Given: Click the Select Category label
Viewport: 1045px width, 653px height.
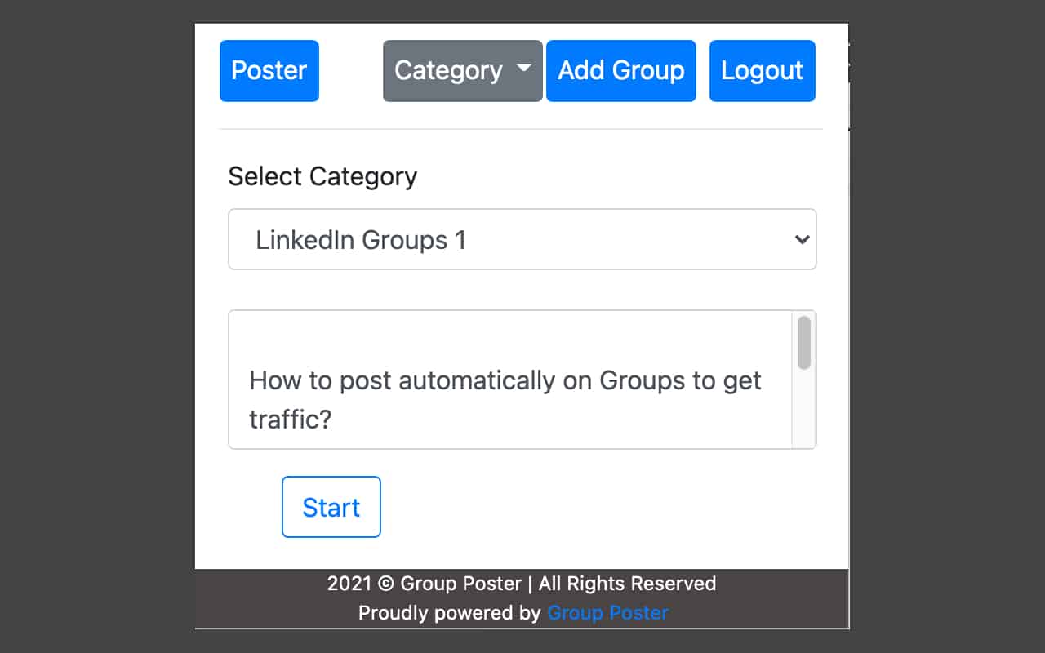Looking at the screenshot, I should (322, 176).
